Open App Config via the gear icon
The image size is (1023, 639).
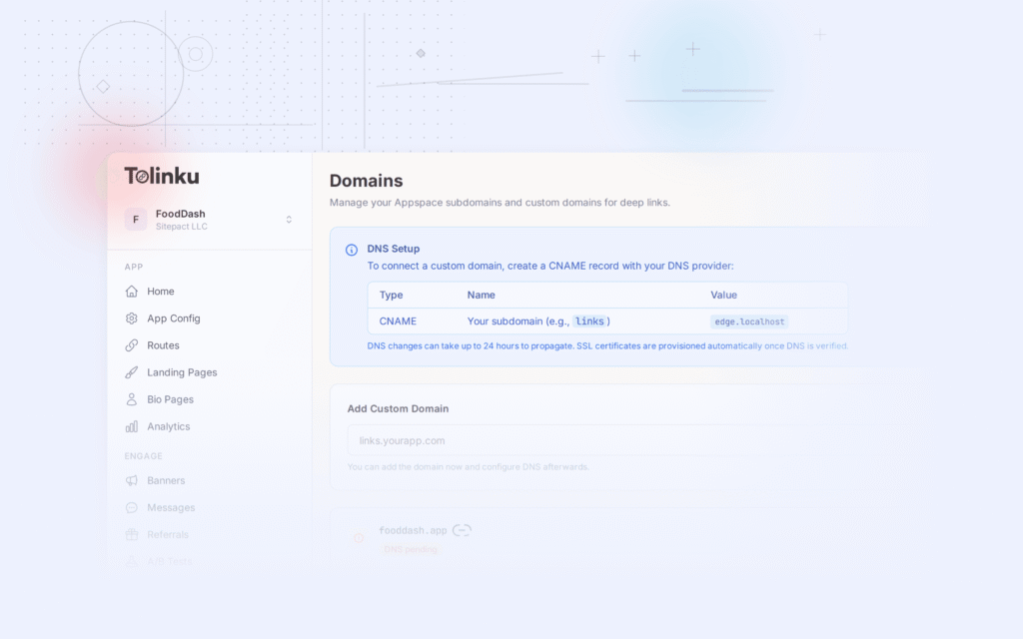tap(134, 318)
